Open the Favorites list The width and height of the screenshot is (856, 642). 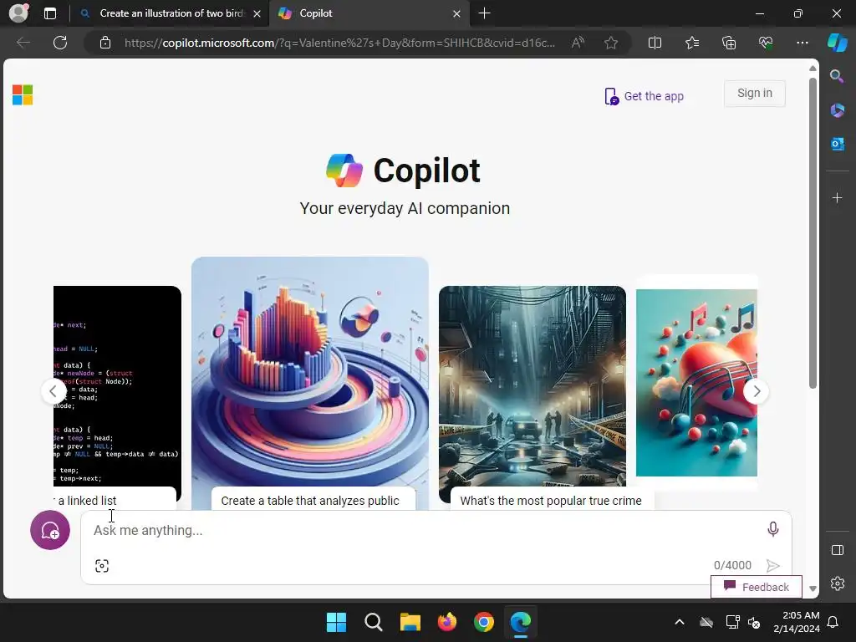[691, 43]
